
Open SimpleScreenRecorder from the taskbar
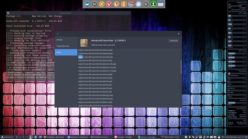pos(54,137)
